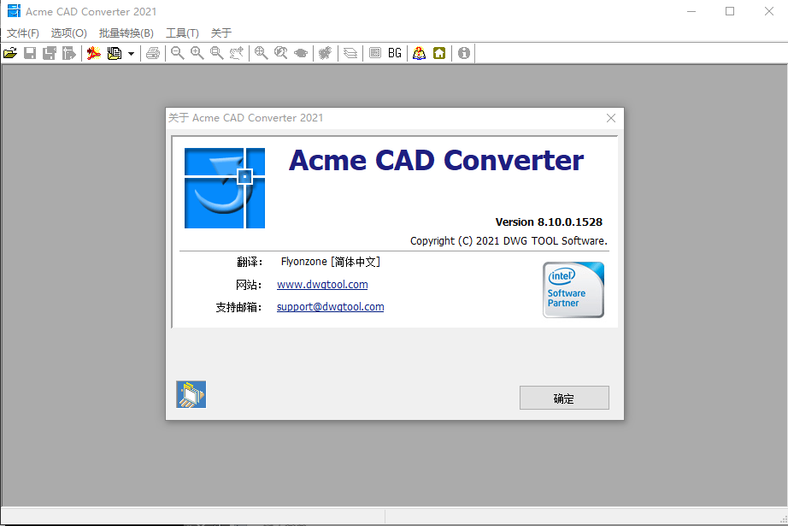Image resolution: width=788 pixels, height=526 pixels.
Task: Close the About Acme CAD Converter dialog
Action: coord(611,118)
